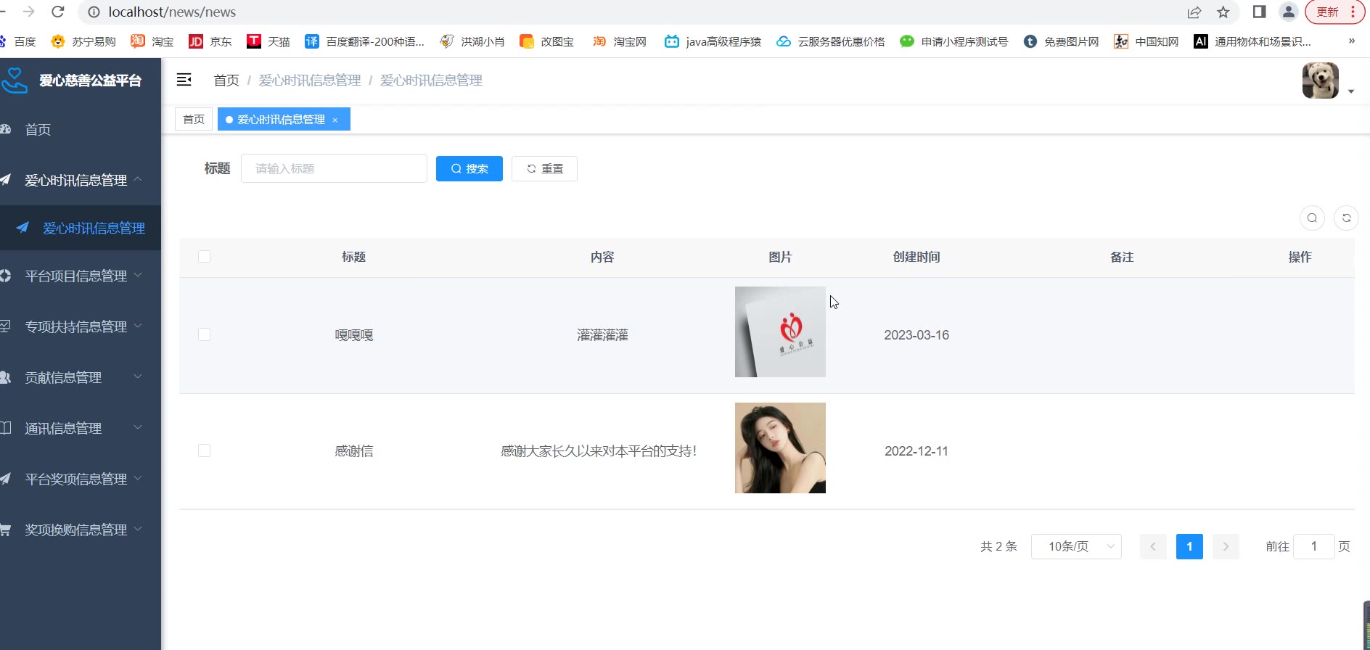Open 首页 in the sidebar
The height and width of the screenshot is (650, 1370).
[38, 130]
